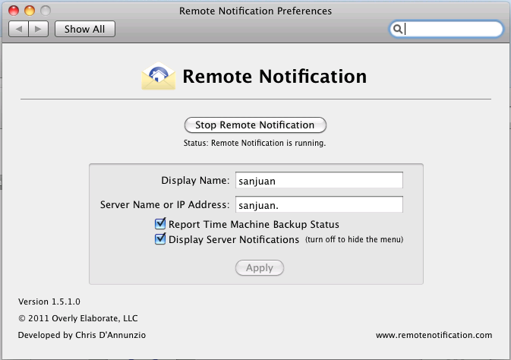511x360 pixels.
Task: Focus the preferences search field
Action: pyautogui.click(x=446, y=29)
